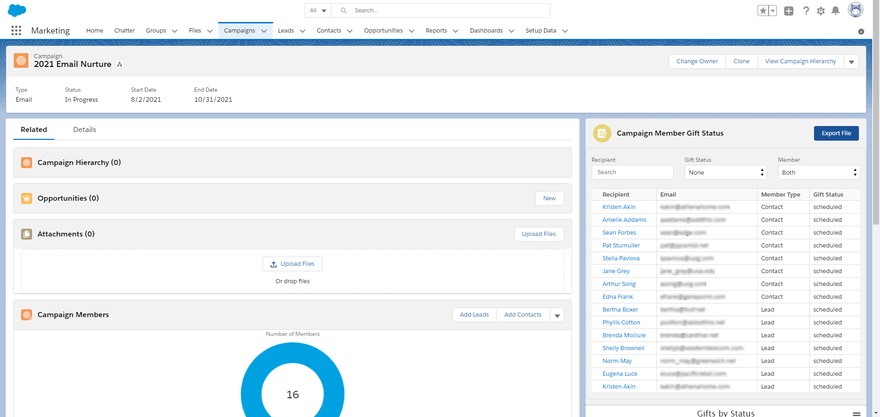Open the Stella Pavlova recipient link
The width and height of the screenshot is (880, 417).
(621, 258)
